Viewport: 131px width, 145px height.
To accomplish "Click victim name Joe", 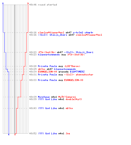I will 68,133.
